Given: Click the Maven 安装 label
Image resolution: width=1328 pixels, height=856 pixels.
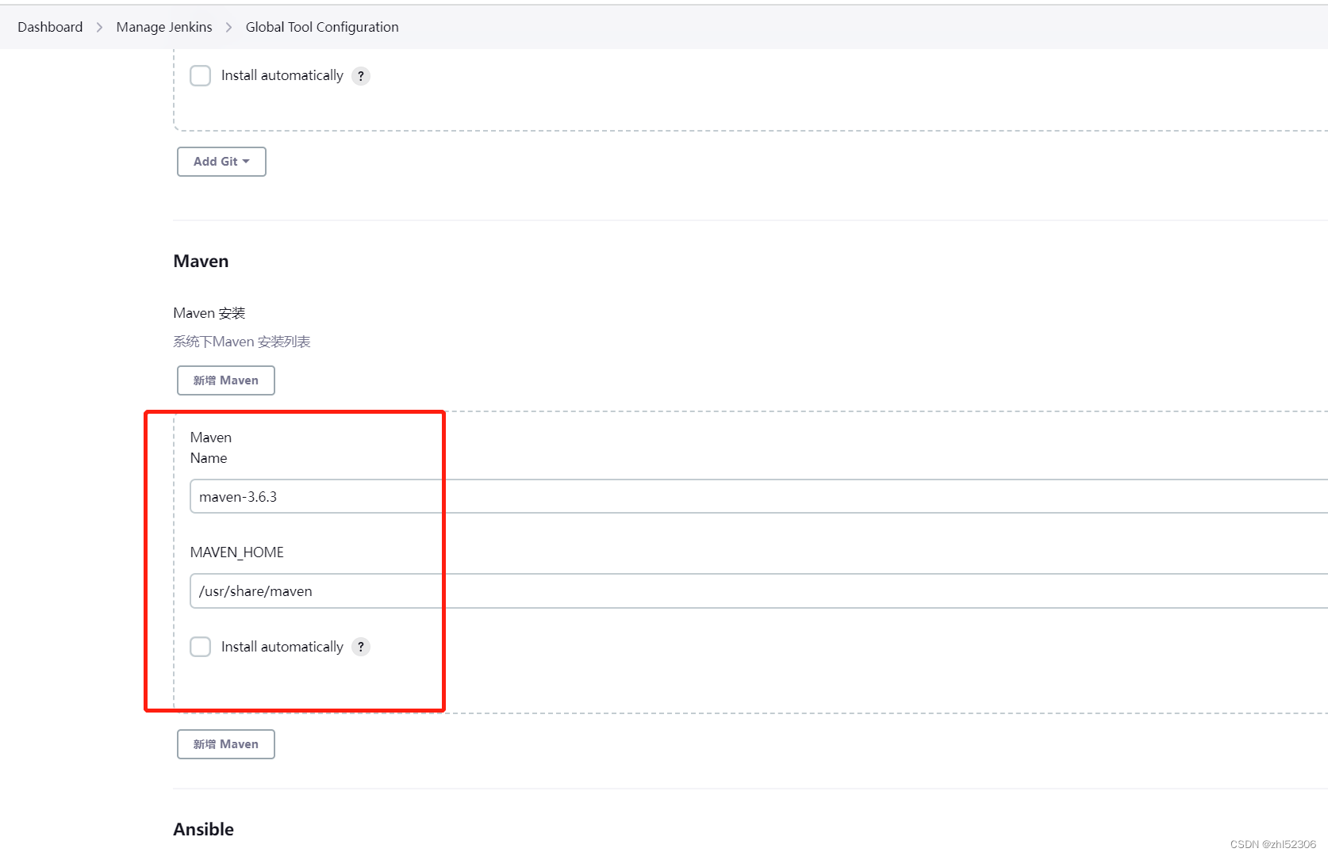Looking at the screenshot, I should 209,313.
